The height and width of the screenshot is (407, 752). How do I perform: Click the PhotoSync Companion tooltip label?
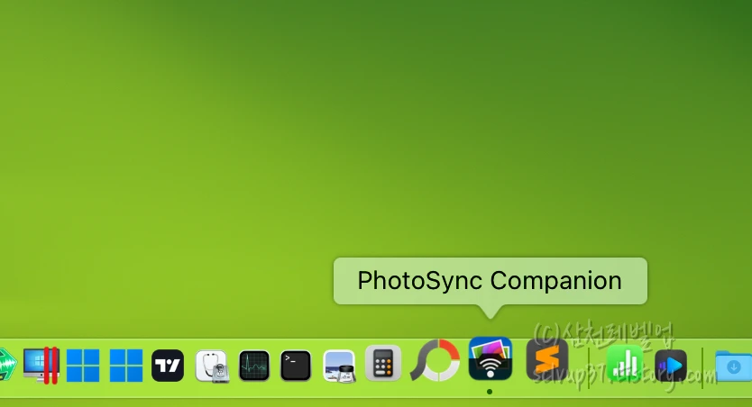click(x=491, y=281)
